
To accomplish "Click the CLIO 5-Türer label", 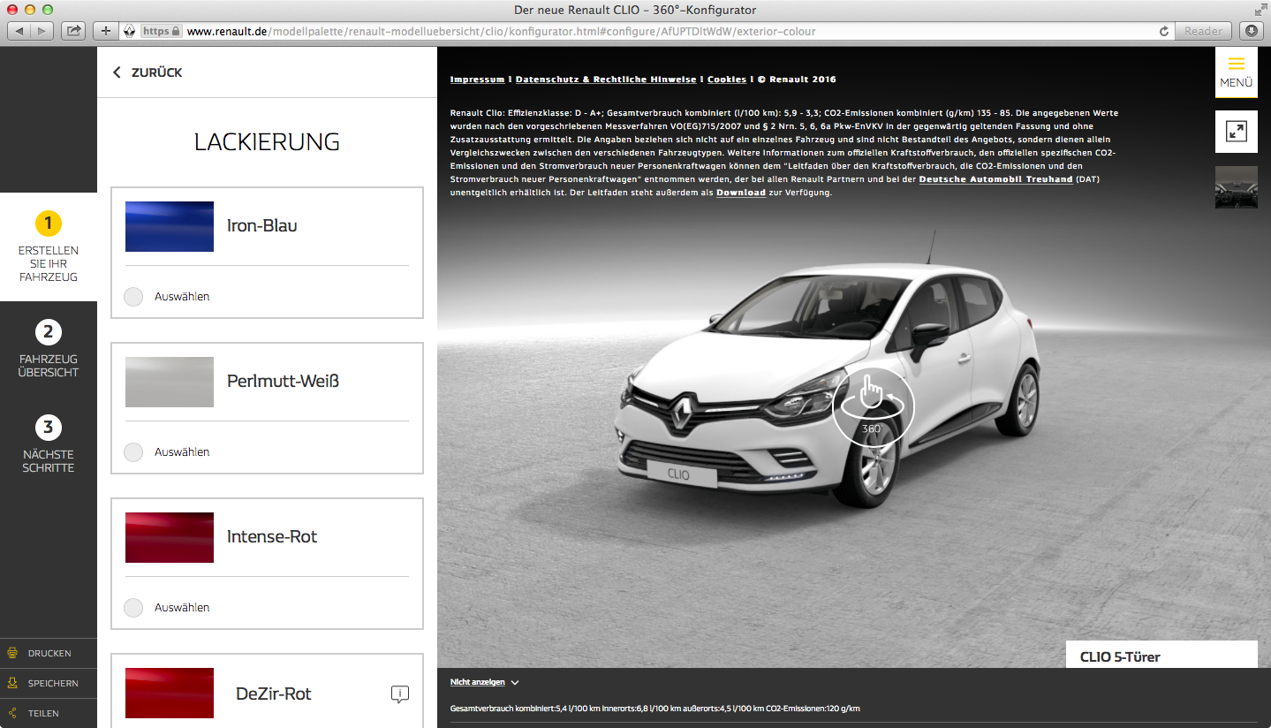I will click(x=1120, y=657).
